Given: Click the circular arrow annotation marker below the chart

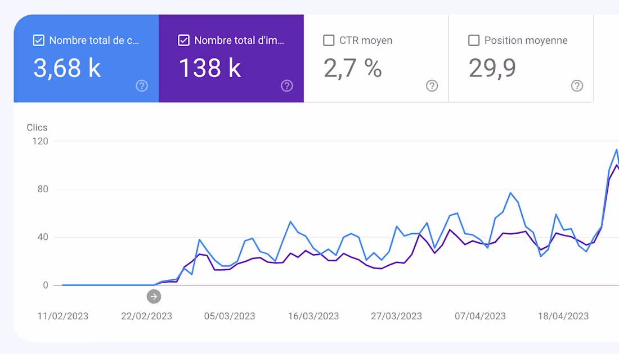Looking at the screenshot, I should (154, 296).
